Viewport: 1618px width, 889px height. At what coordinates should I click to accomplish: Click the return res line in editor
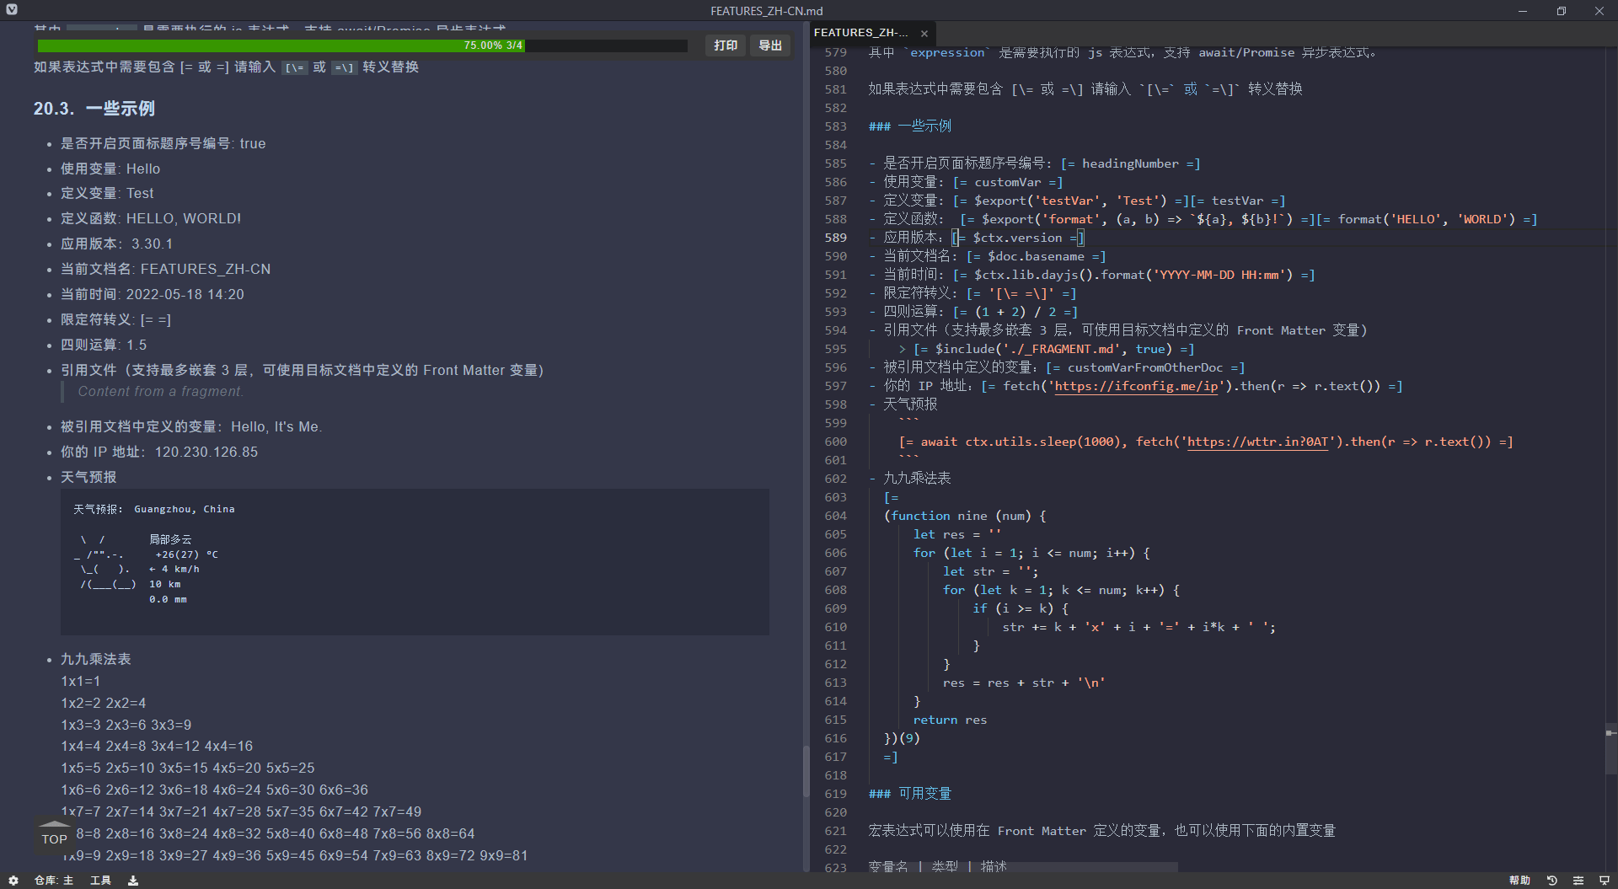click(950, 720)
